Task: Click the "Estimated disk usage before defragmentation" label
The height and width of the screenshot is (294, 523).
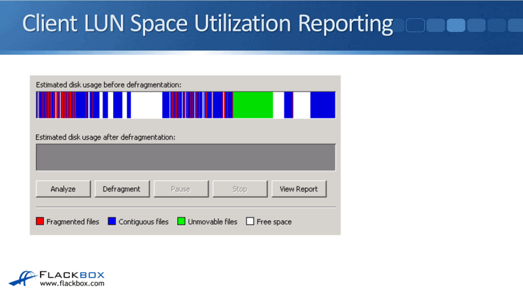Action: click(x=109, y=85)
